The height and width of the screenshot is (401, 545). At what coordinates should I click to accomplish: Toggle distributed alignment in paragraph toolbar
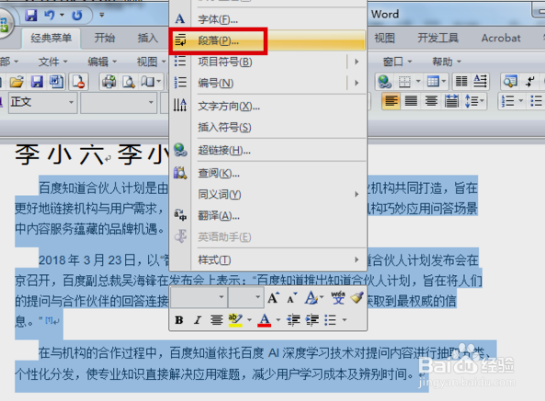tap(451, 101)
